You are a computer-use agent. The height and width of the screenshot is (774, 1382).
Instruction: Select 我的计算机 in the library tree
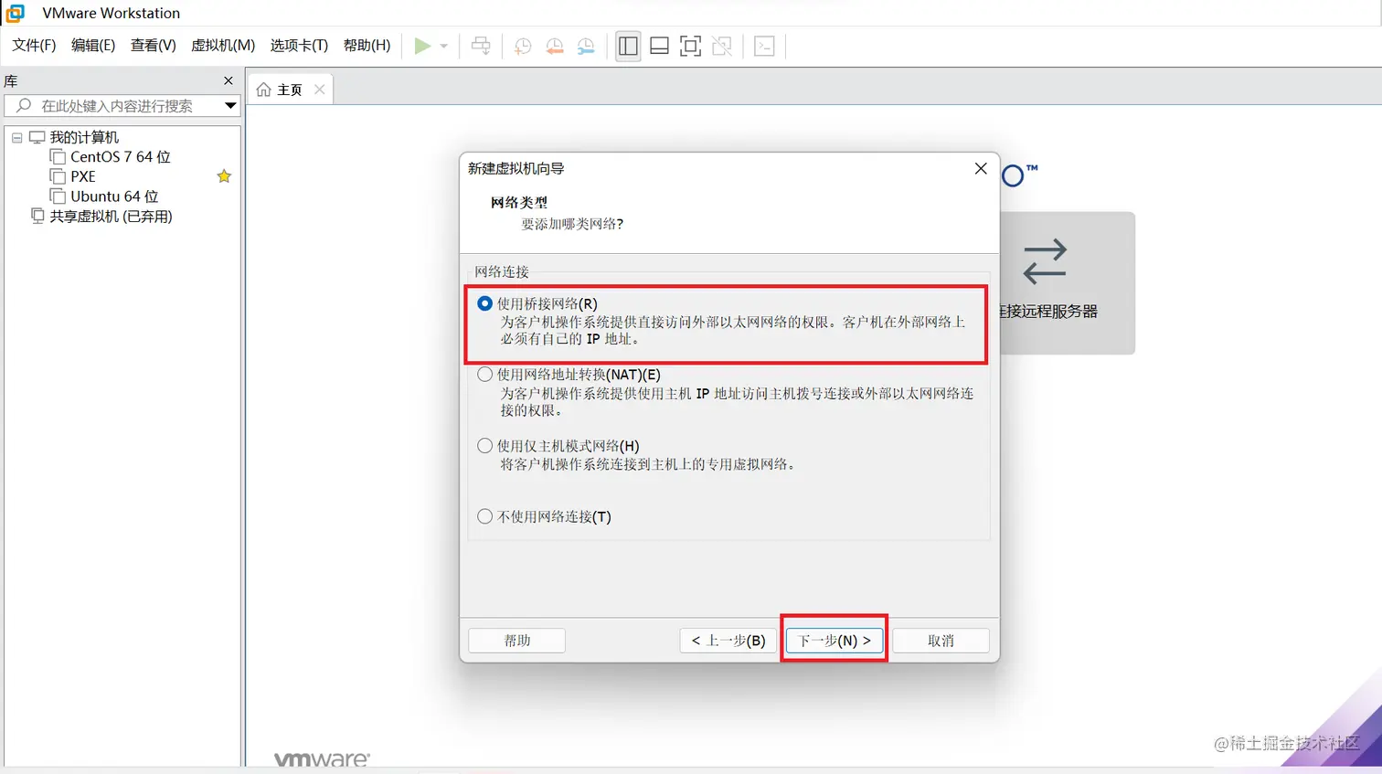pyautogui.click(x=83, y=137)
